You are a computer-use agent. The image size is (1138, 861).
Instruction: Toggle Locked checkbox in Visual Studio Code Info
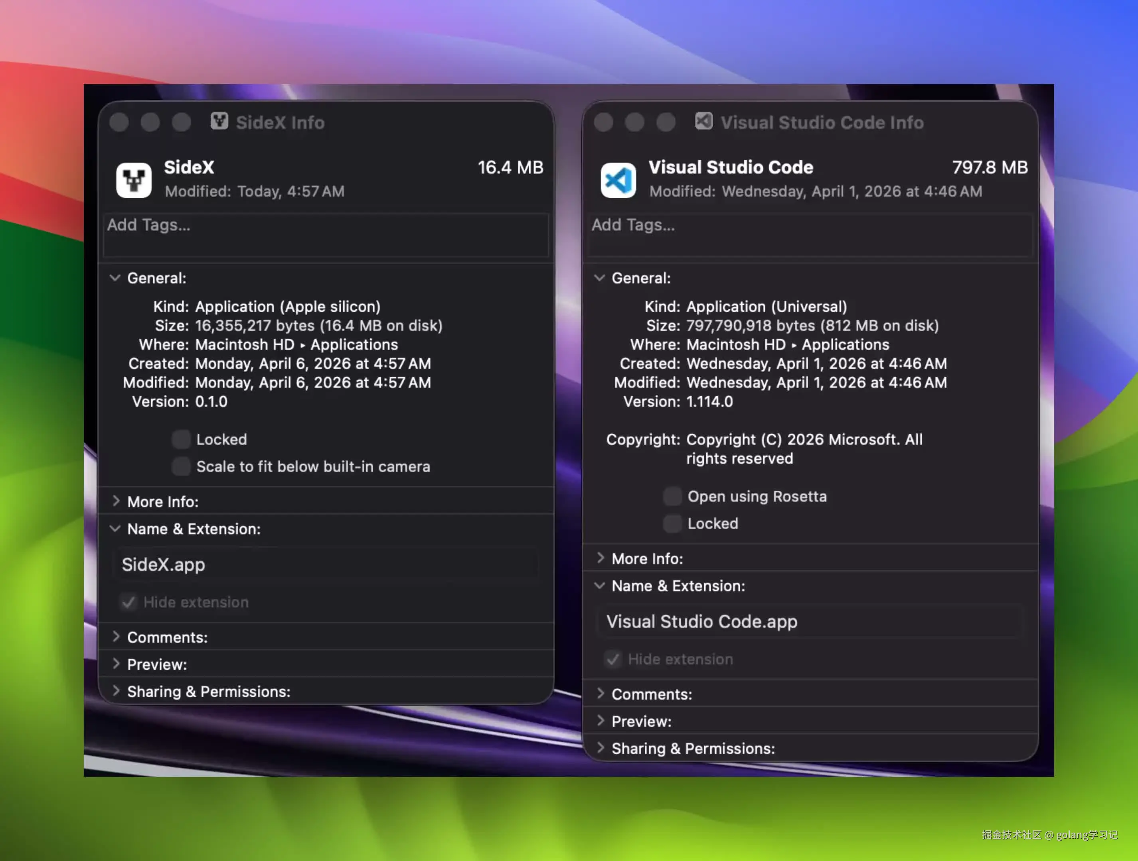point(672,524)
